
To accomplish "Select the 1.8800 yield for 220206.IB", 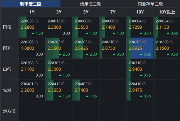I will [x=28, y=48].
